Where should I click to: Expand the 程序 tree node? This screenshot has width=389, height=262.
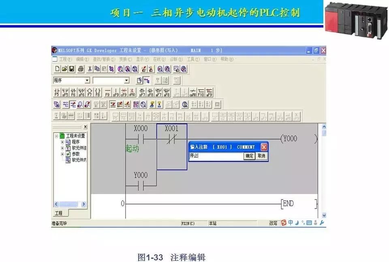click(x=62, y=142)
